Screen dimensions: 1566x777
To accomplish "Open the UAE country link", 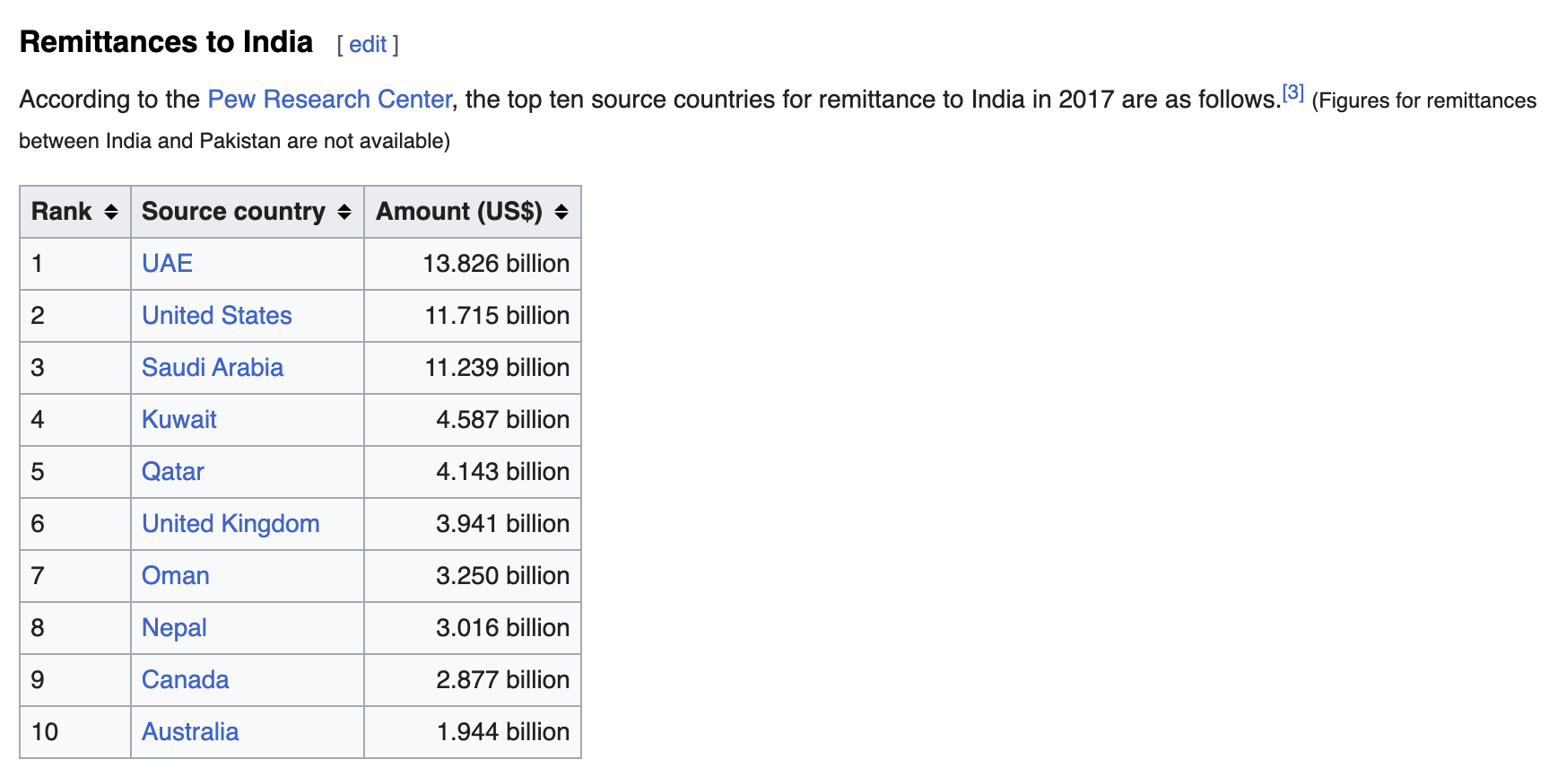I will pos(167,264).
